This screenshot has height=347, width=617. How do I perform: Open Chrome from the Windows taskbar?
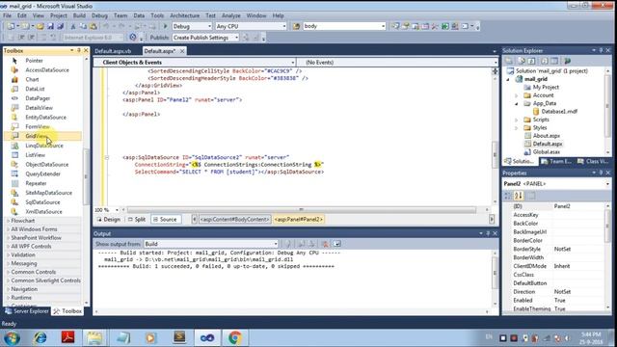tap(235, 338)
